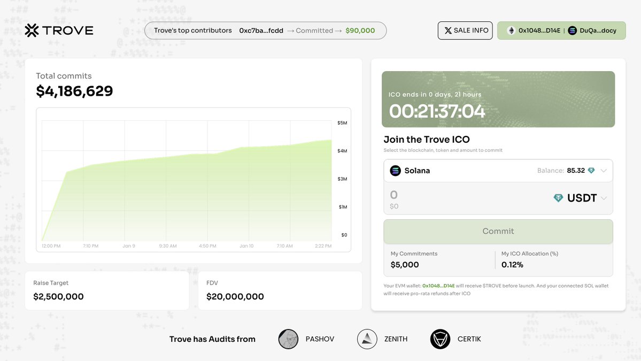This screenshot has width=641, height=361.
Task: Click the 2:22 PM chart axis label
Action: [x=323, y=246]
